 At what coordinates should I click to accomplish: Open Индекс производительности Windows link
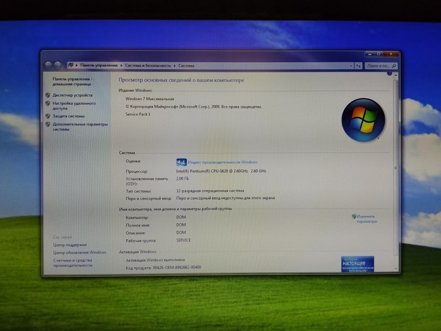[223, 162]
